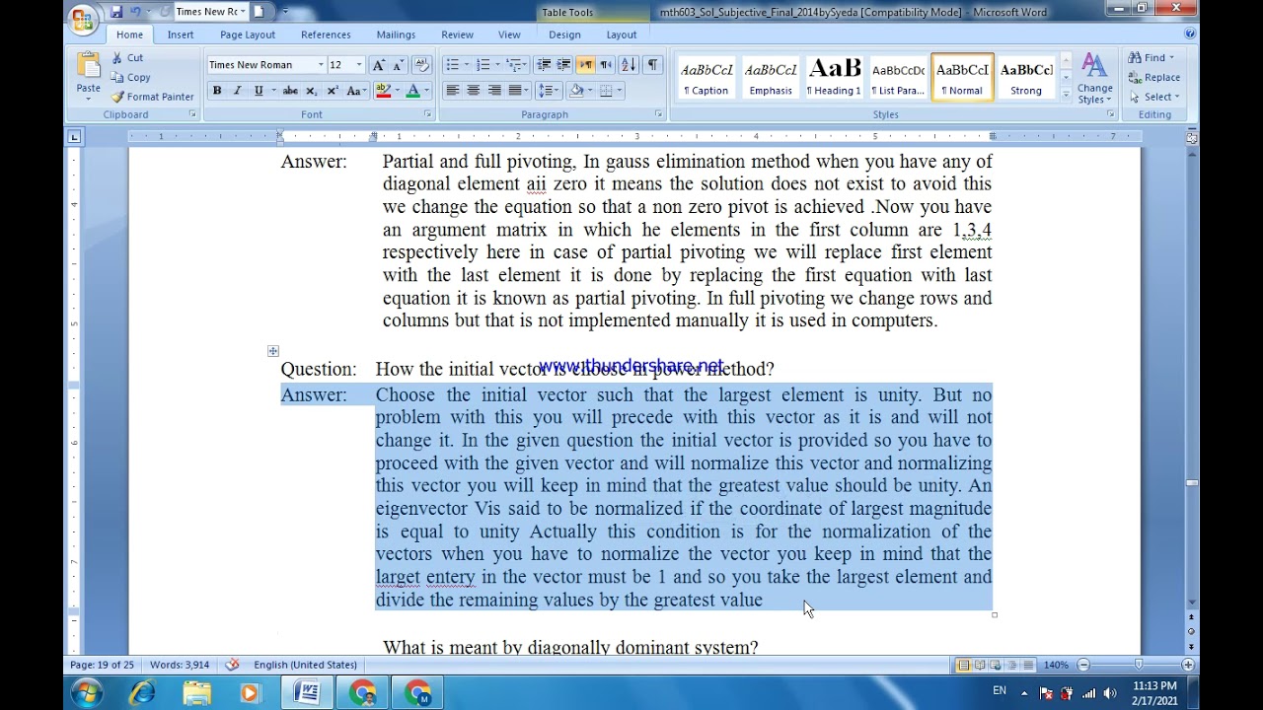
Task: Apply the Emphasis style
Action: point(771,77)
